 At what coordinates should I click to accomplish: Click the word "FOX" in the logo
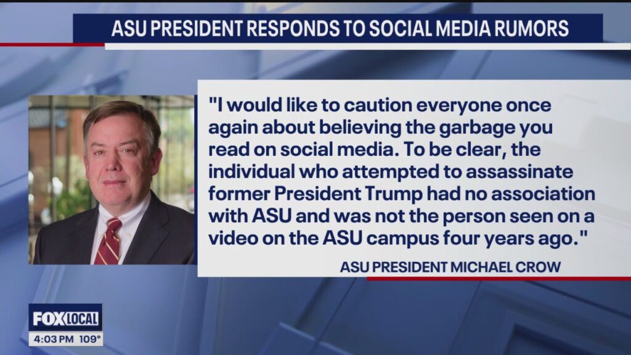[48, 318]
